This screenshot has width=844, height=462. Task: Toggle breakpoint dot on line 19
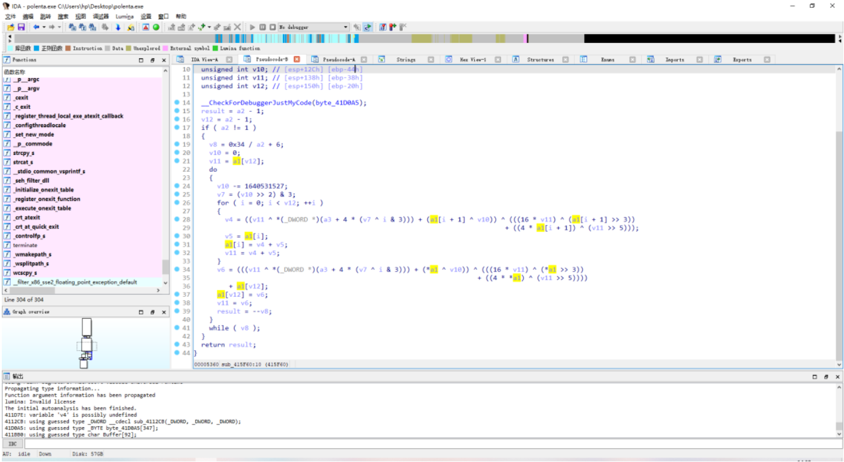point(177,145)
